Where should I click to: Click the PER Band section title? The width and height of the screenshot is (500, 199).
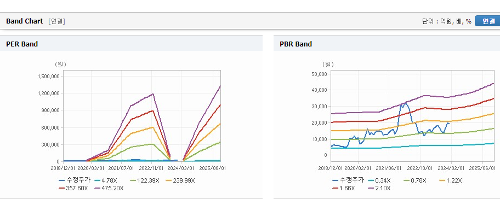[22, 44]
